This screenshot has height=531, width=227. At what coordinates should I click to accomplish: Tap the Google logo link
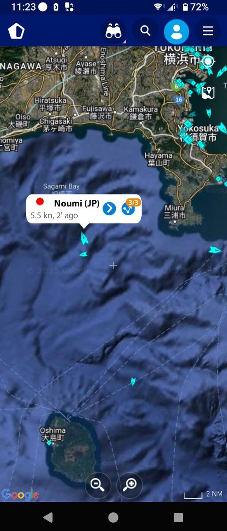pos(20,495)
